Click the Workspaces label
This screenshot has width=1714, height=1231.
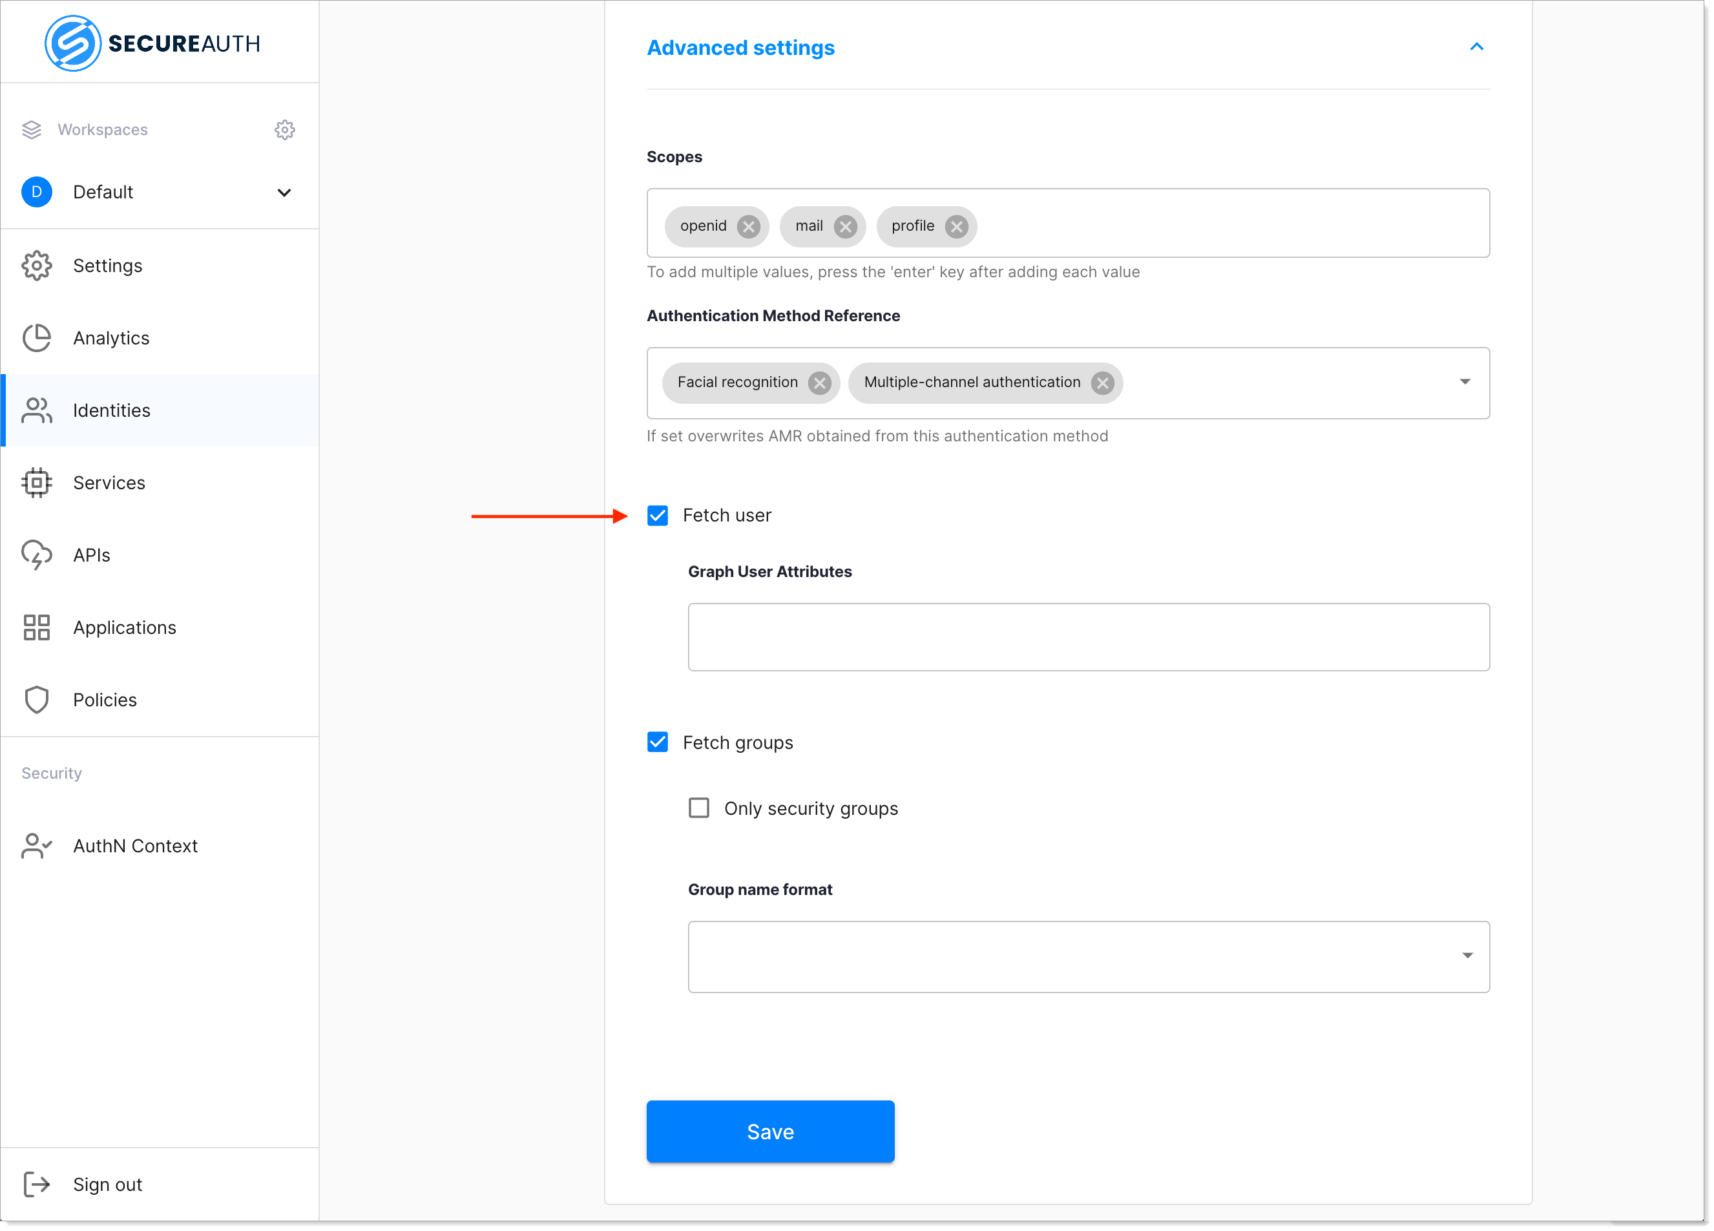(103, 130)
